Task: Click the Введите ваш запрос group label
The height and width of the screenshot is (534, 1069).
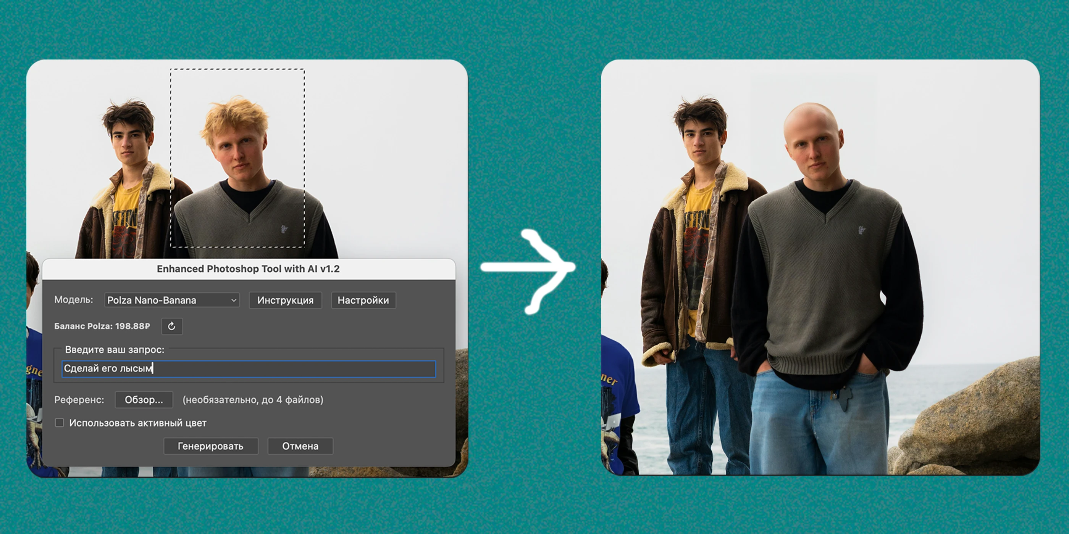Action: [115, 349]
